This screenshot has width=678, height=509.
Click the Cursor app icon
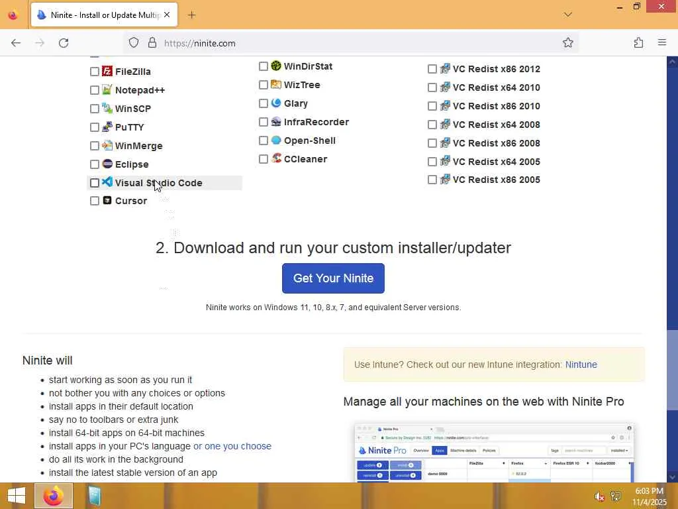point(107,200)
